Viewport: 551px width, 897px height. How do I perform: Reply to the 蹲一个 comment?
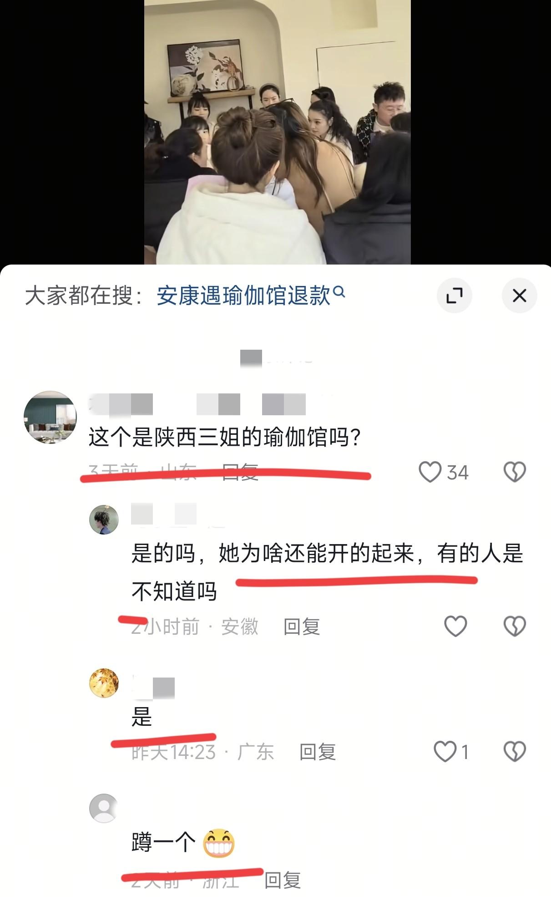283,880
